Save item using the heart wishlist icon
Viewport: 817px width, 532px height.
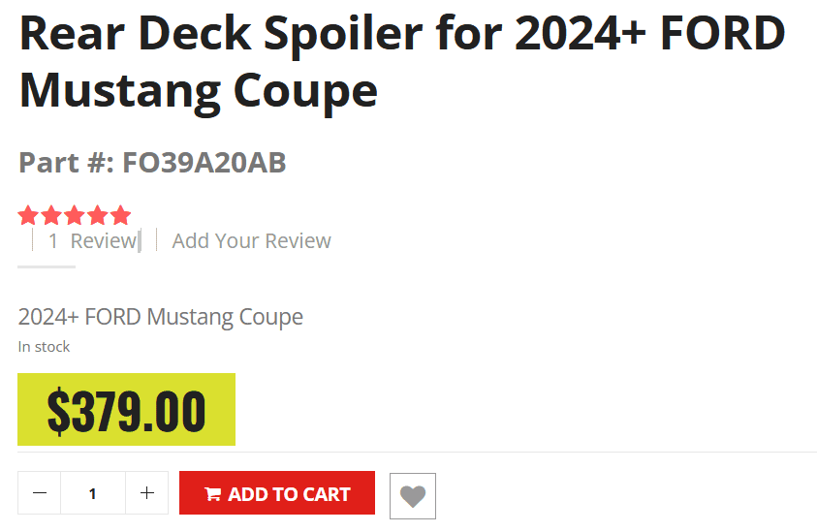[x=413, y=496]
